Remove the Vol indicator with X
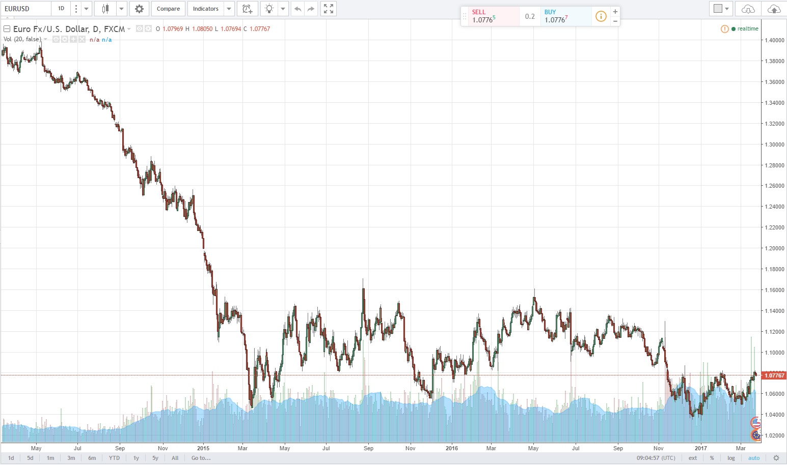 click(x=82, y=40)
